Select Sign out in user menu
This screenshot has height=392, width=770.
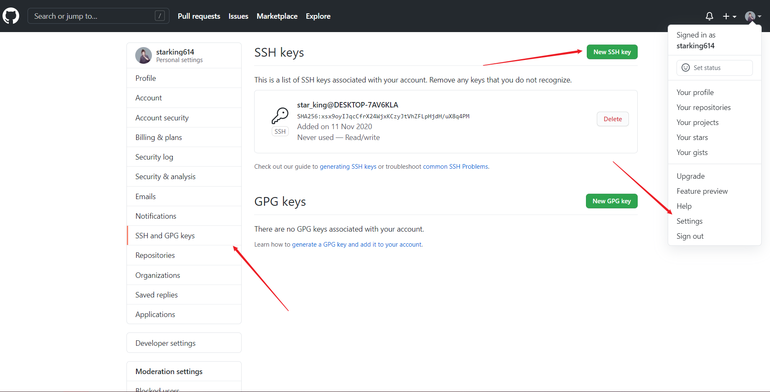point(689,236)
